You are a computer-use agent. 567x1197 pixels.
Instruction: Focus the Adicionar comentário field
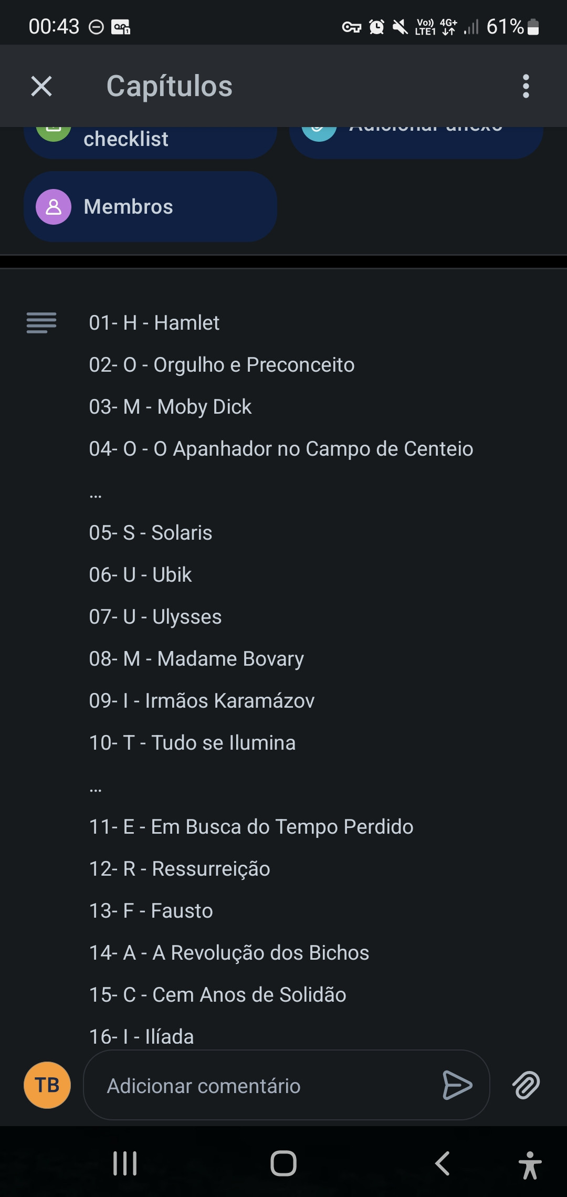click(x=262, y=1085)
